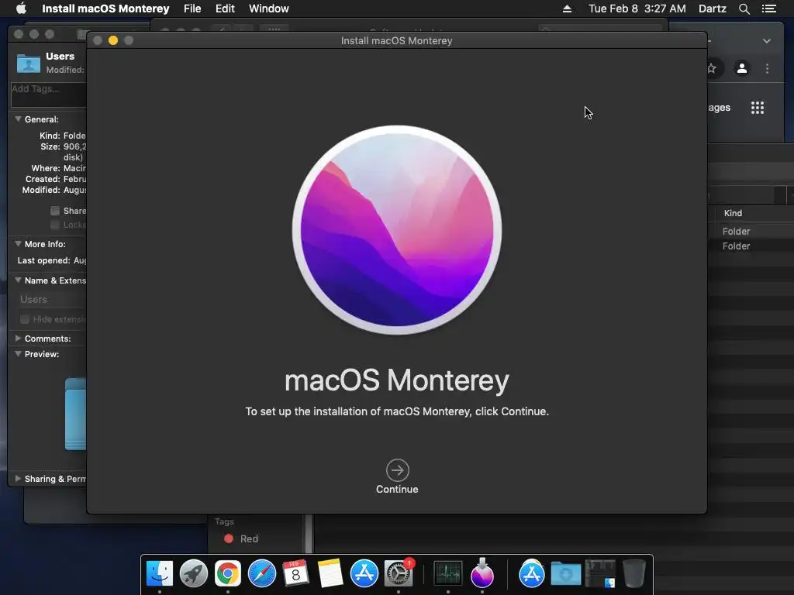Collapse the Name & Extension section
Viewport: 794px width, 595px height.
pyautogui.click(x=19, y=280)
